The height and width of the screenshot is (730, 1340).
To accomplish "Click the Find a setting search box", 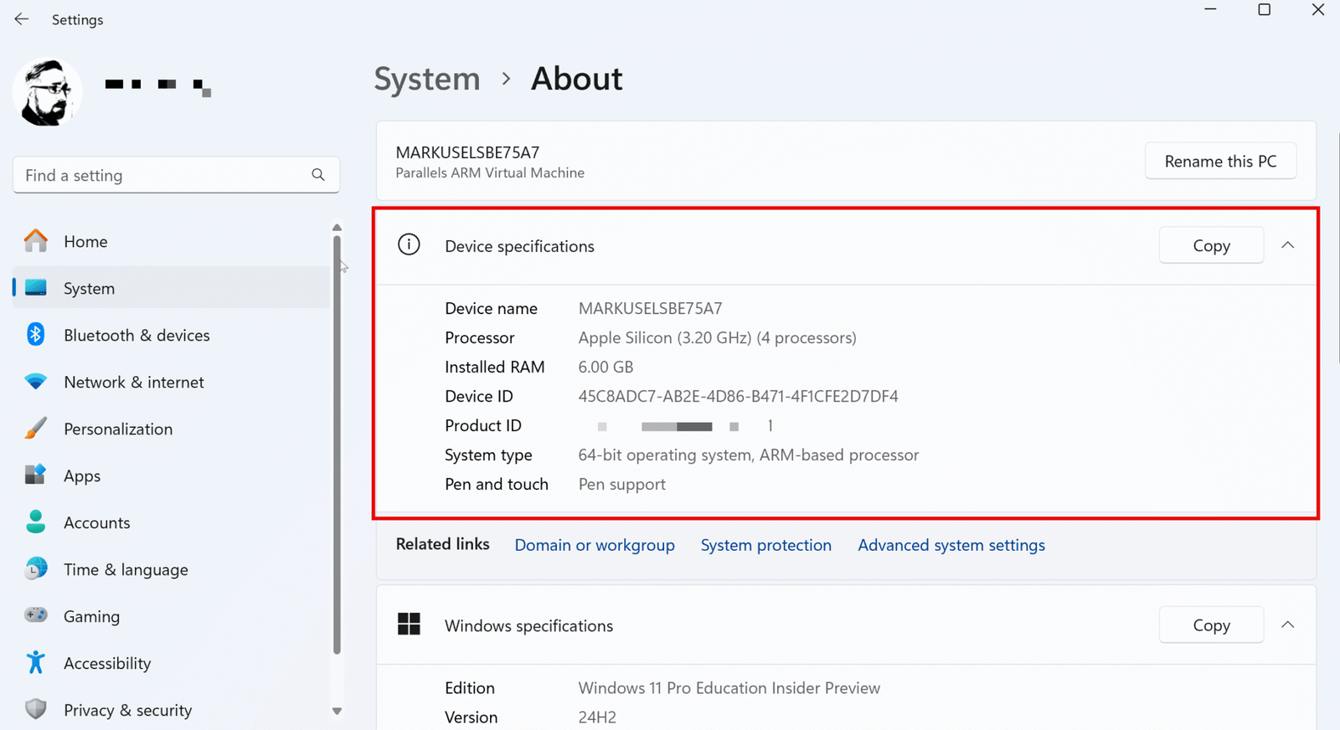I will 176,175.
